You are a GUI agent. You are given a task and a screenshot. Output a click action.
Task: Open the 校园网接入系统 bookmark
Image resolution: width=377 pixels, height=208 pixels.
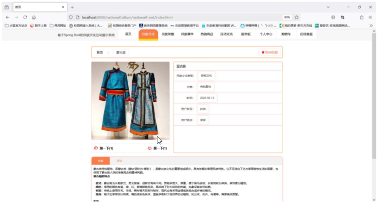point(86,26)
